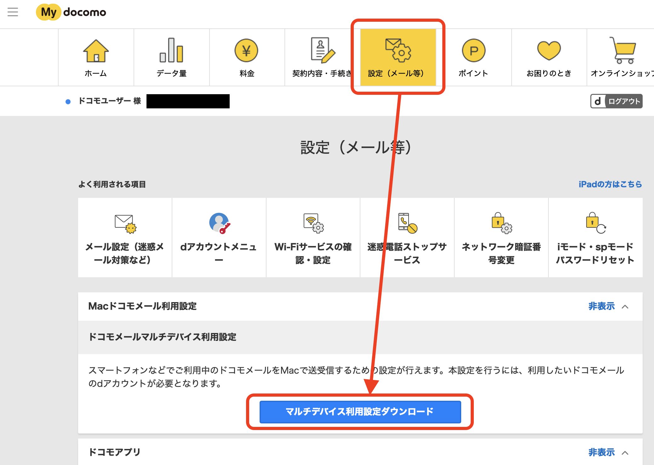
Task: Open ネットワーク暗証番号変更 tile
Action: (501, 238)
